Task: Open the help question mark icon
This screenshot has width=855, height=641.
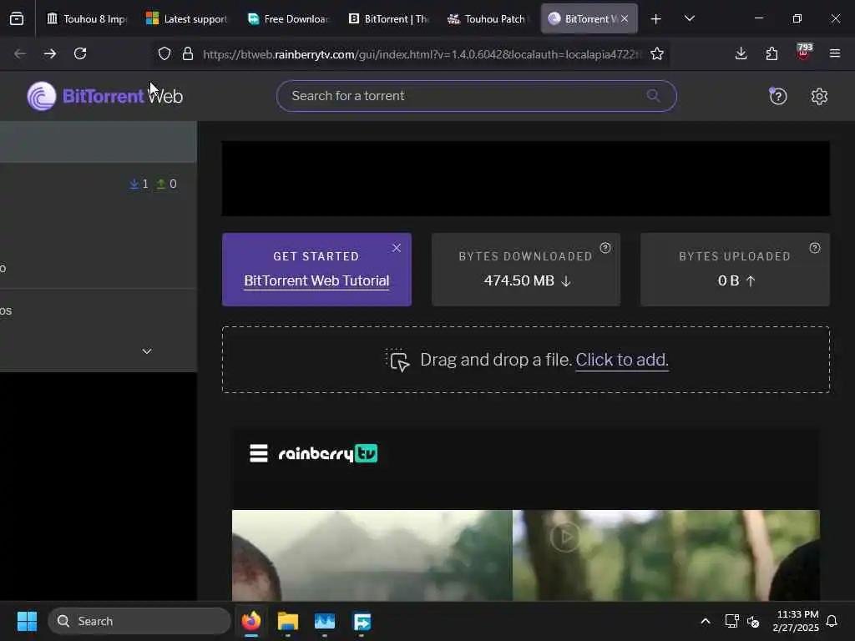Action: click(x=777, y=97)
